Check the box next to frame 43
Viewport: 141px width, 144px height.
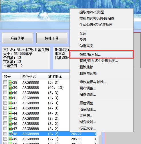click(x=5, y=108)
